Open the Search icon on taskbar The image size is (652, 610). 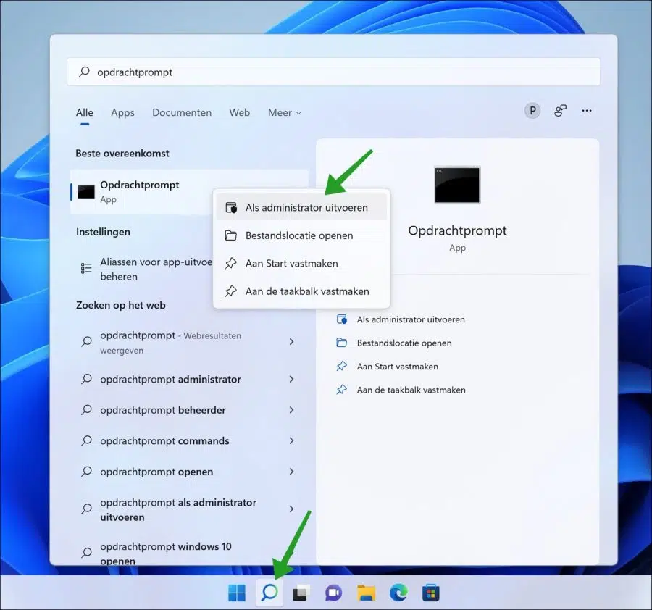[269, 592]
